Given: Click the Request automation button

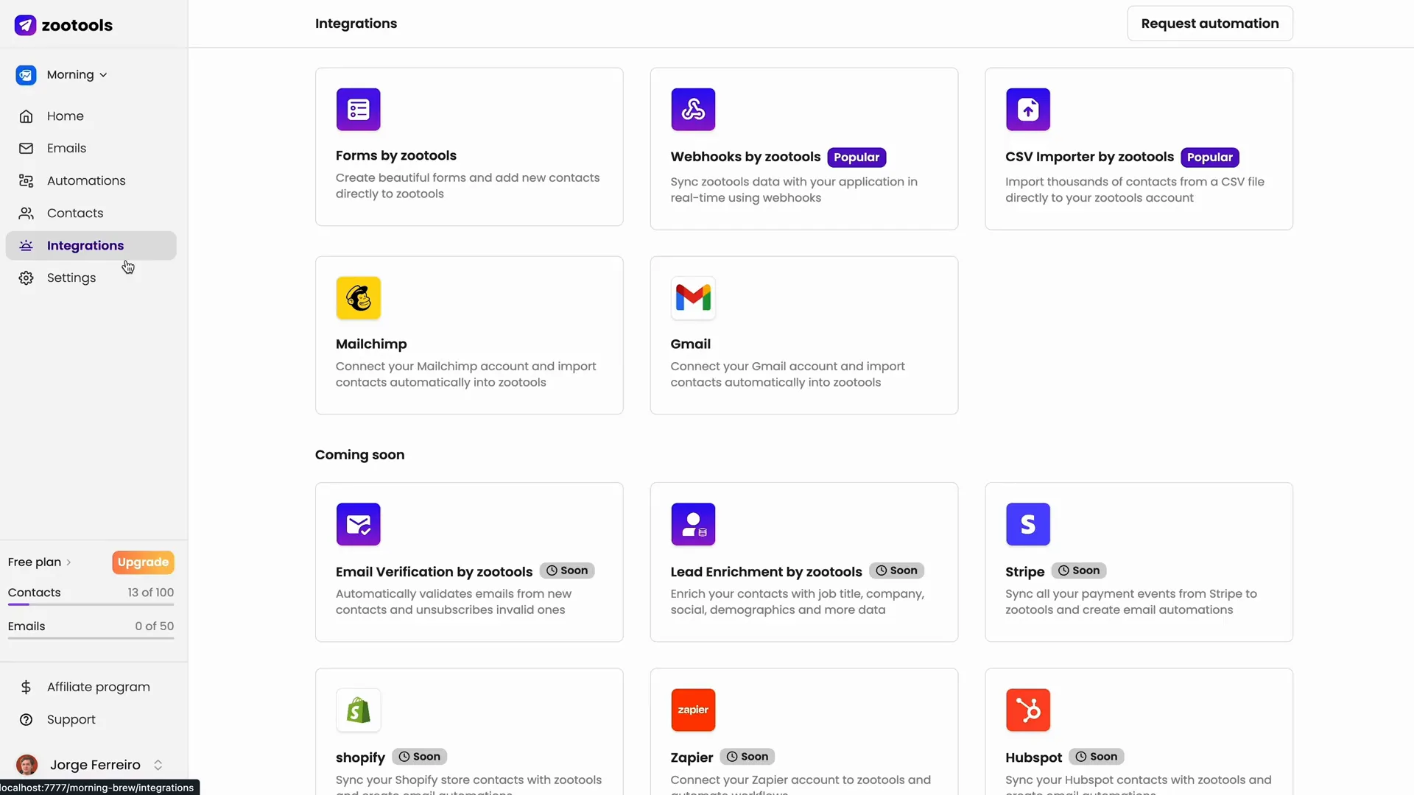Looking at the screenshot, I should click(x=1210, y=24).
